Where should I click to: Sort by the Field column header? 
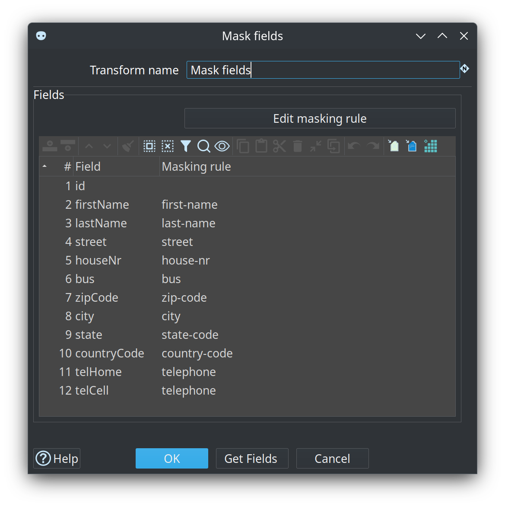coord(116,166)
